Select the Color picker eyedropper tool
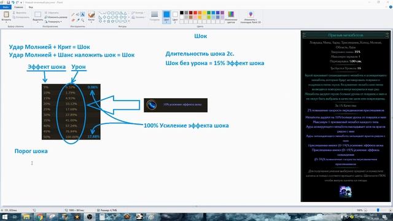Image resolution: width=393 pixels, height=221 pixels. [78, 20]
